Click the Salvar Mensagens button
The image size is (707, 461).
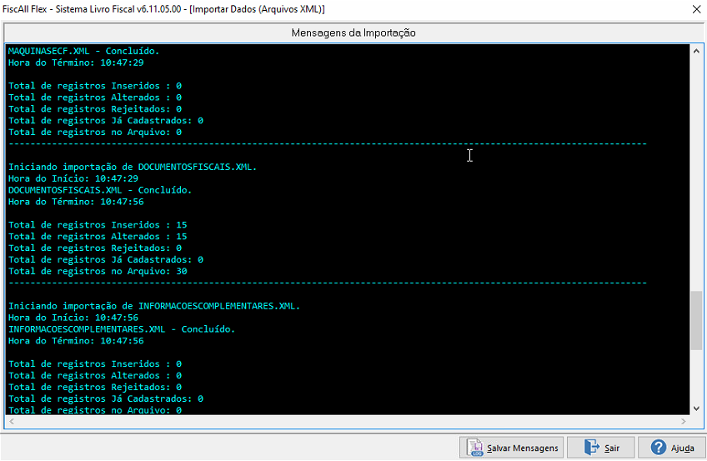coord(511,448)
